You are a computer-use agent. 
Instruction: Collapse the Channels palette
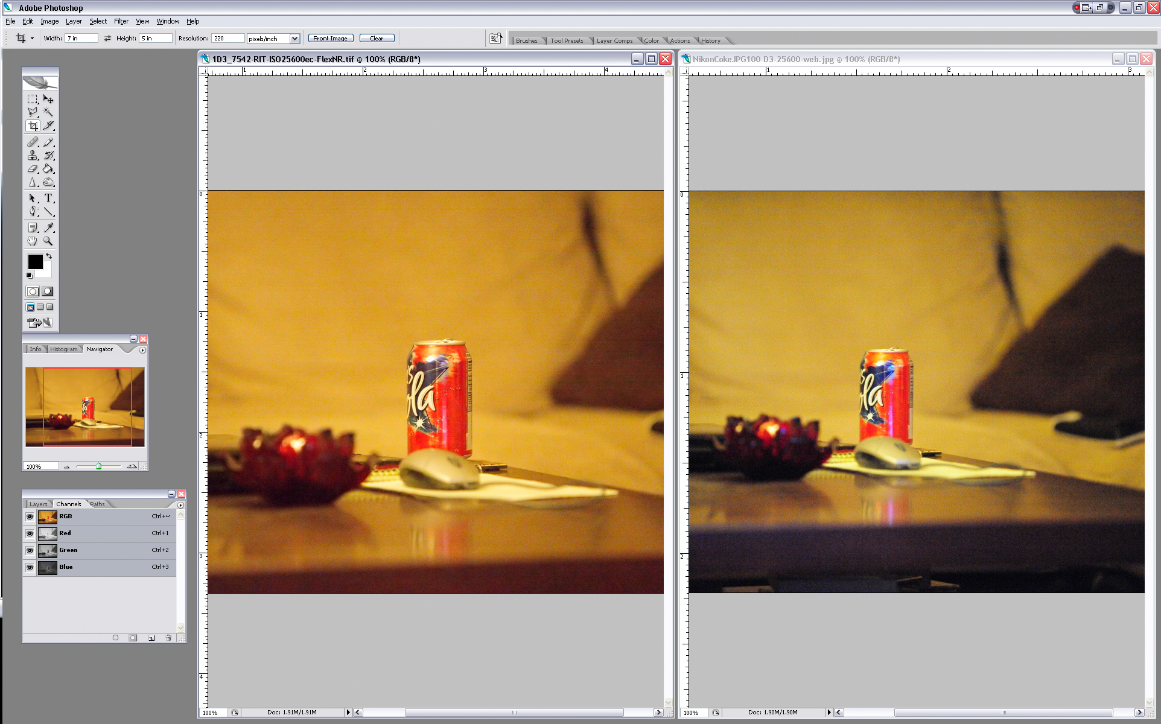[x=171, y=494]
